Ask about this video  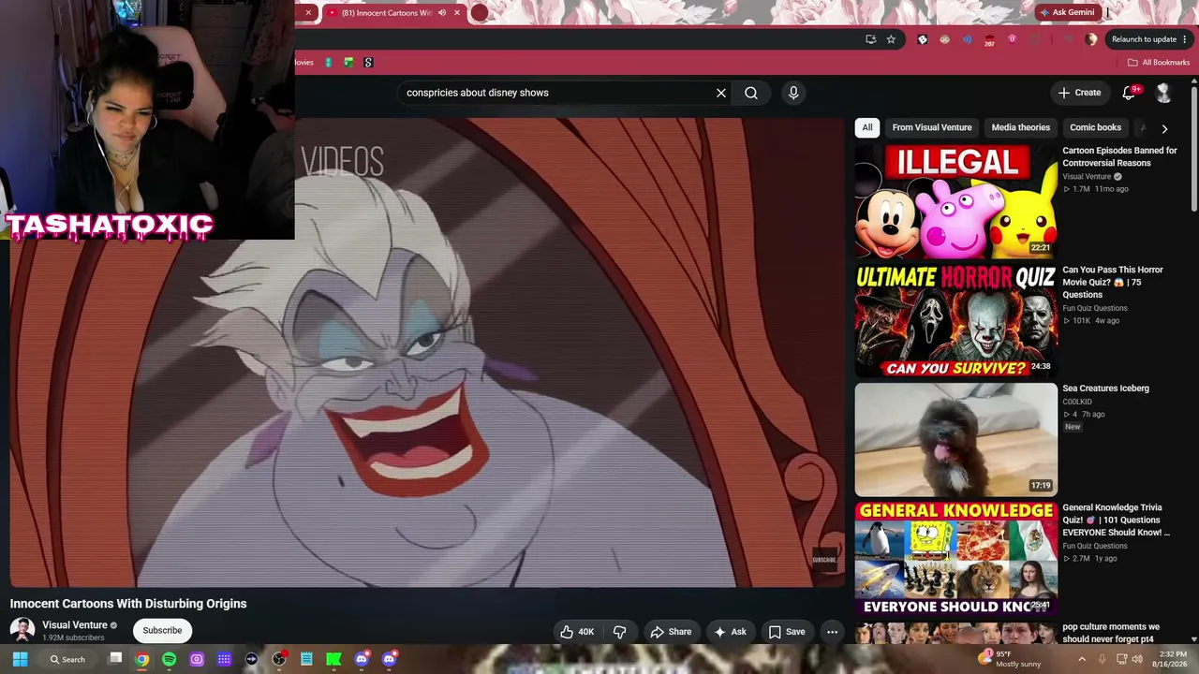(x=730, y=632)
